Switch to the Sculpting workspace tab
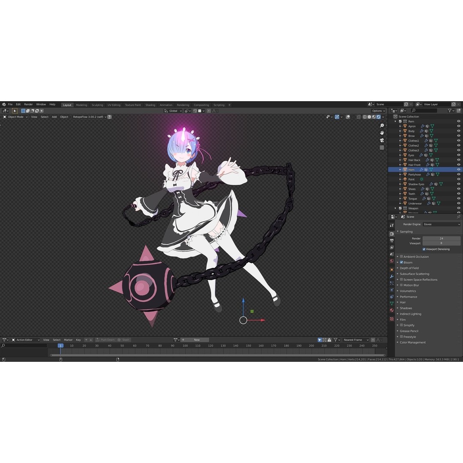The image size is (463, 463). pos(97,105)
